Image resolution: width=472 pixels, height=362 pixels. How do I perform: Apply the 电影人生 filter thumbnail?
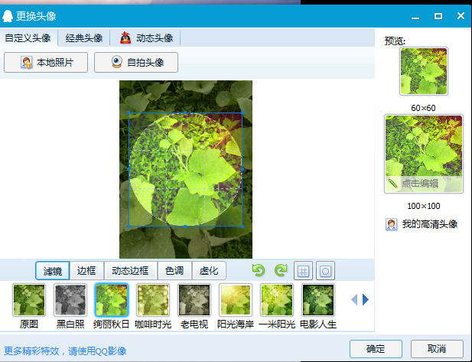coord(318,300)
